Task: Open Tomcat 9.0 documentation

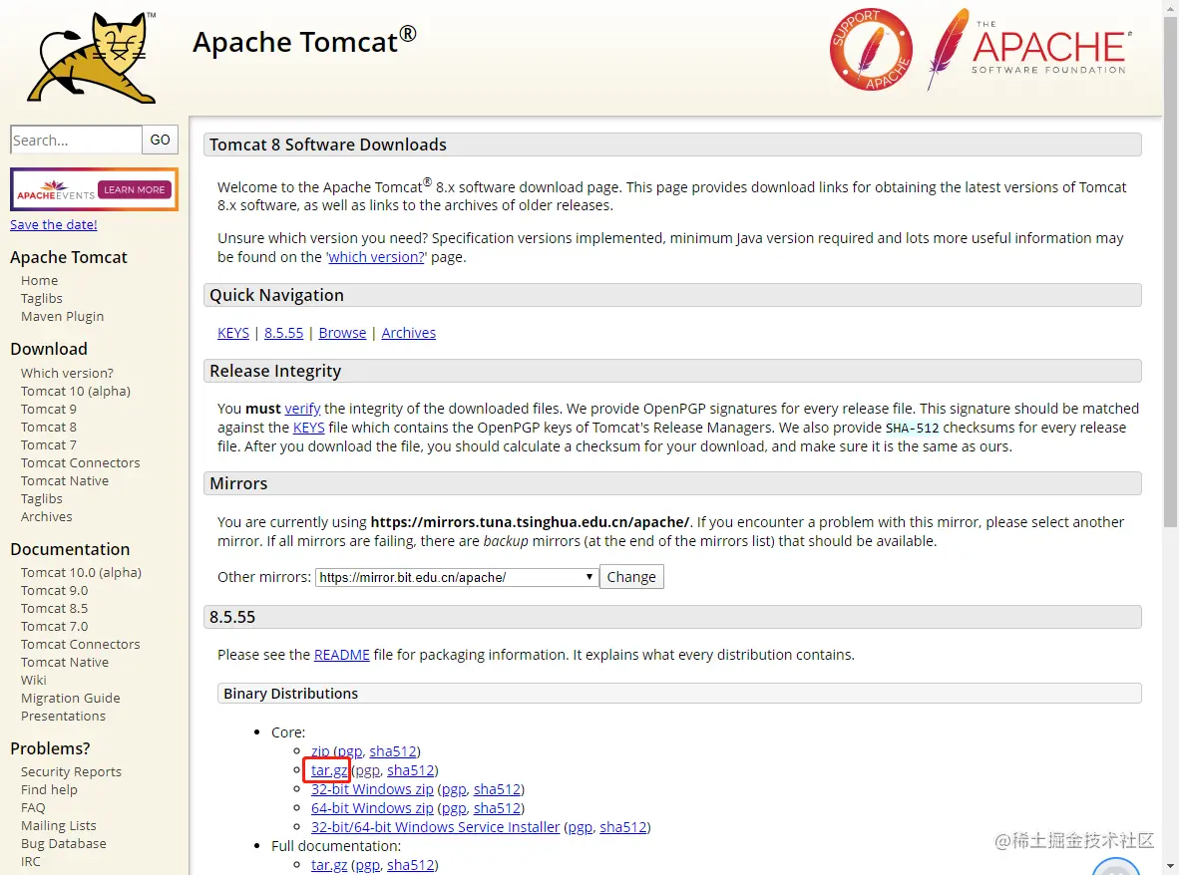Action: [54, 590]
